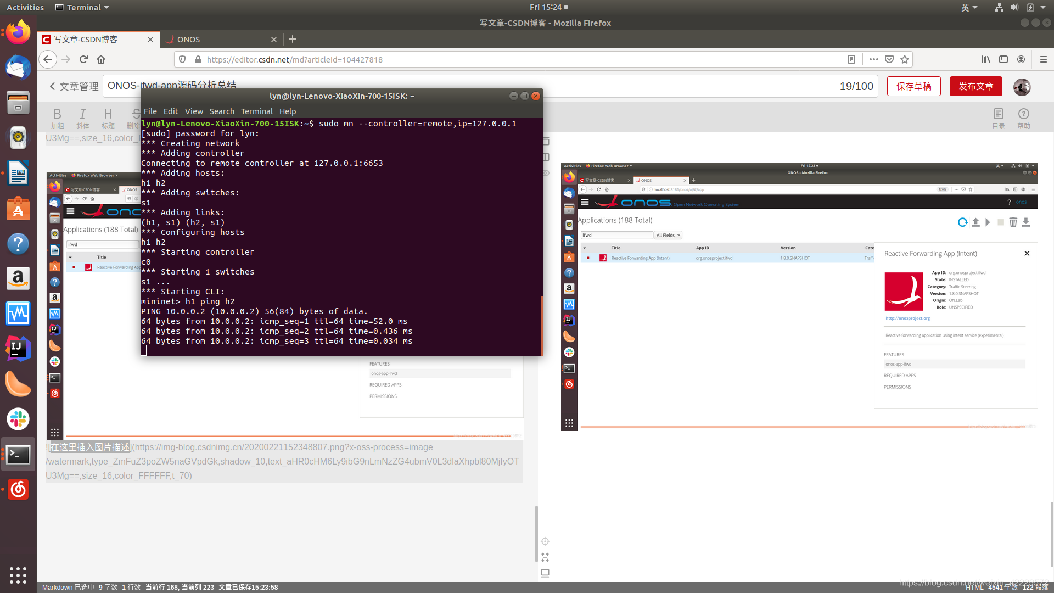This screenshot has height=593, width=1054.
Task: Click the user avatar in CSDN
Action: click(1022, 87)
